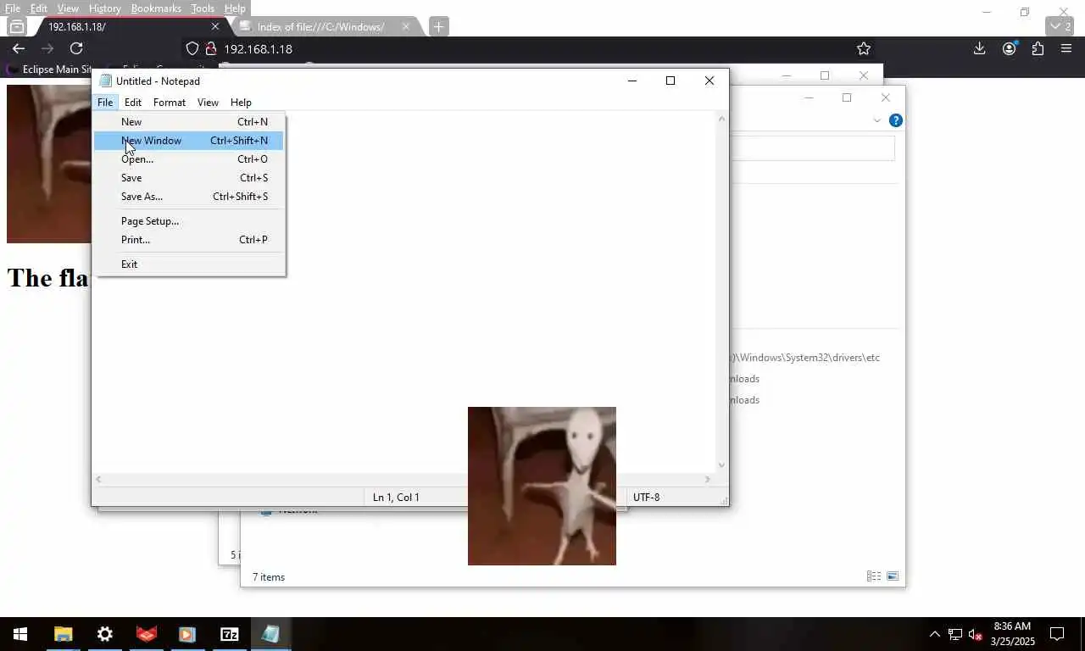Bookmark this page with the star icon
1085x651 pixels.
click(x=863, y=49)
